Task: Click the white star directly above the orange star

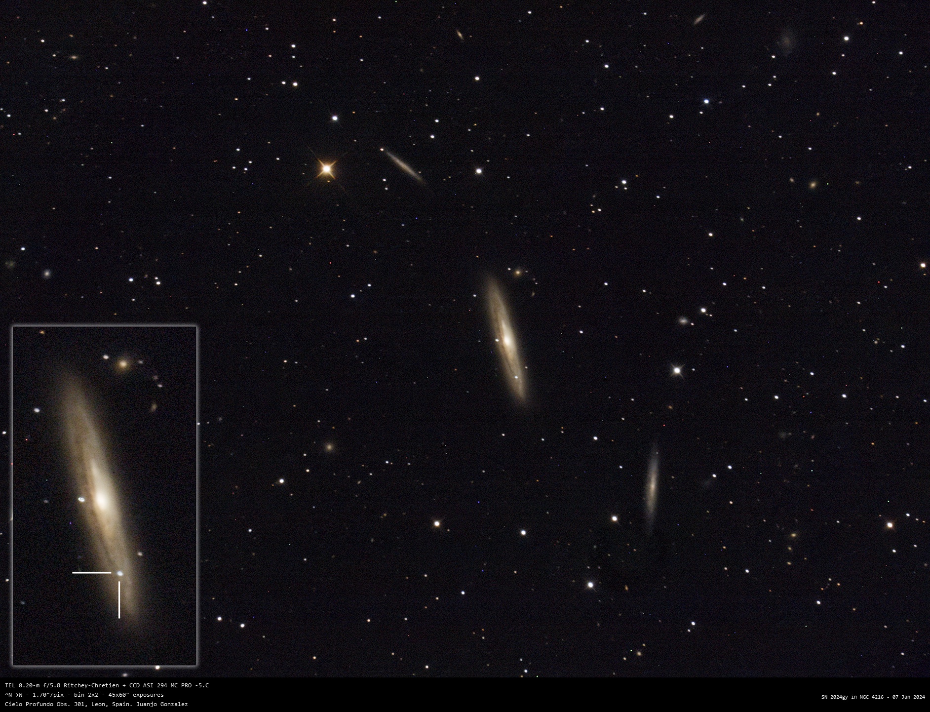Action: click(x=335, y=118)
